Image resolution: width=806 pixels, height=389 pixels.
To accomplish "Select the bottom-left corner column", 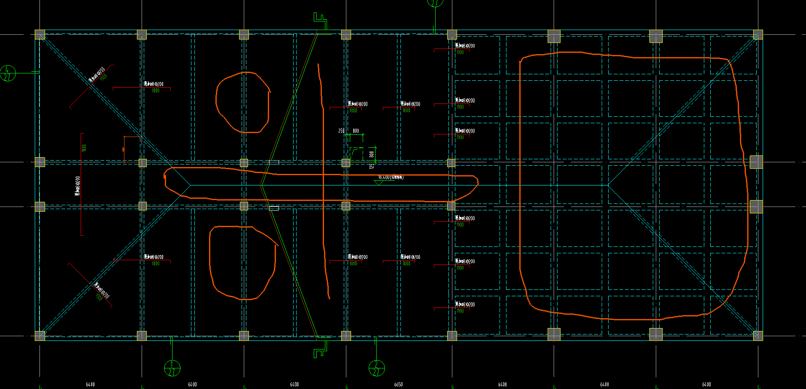I will click(40, 336).
